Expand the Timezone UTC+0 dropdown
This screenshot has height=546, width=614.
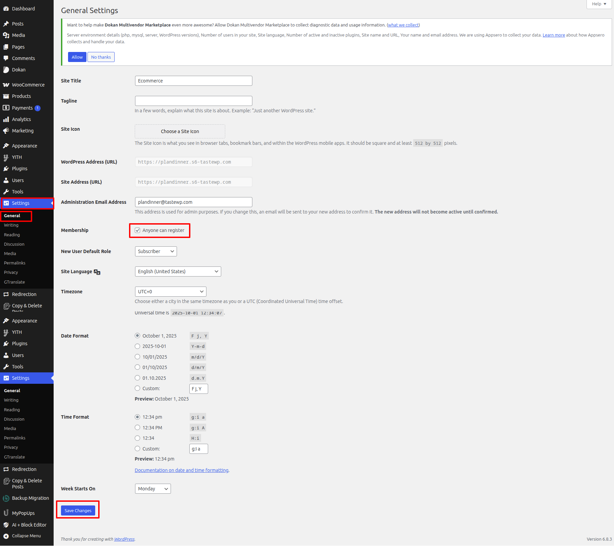tap(170, 292)
